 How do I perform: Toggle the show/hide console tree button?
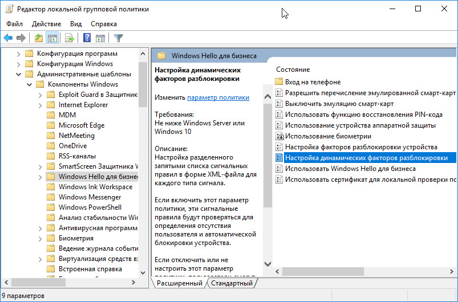(52, 38)
